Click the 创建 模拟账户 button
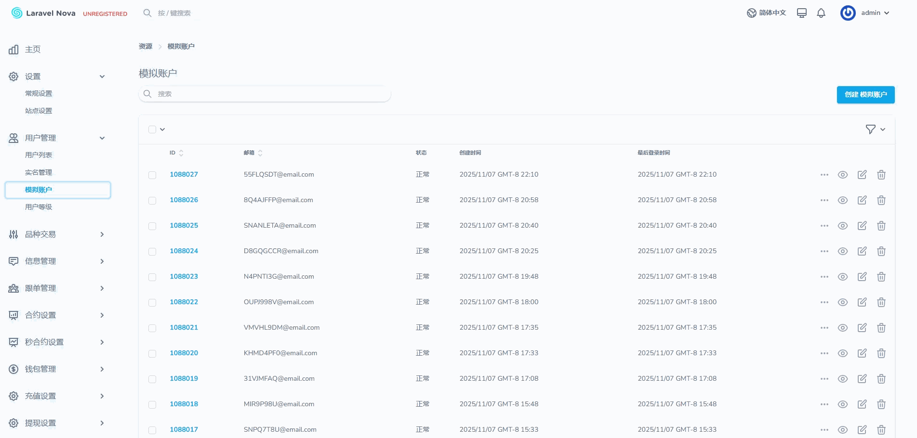 [865, 95]
